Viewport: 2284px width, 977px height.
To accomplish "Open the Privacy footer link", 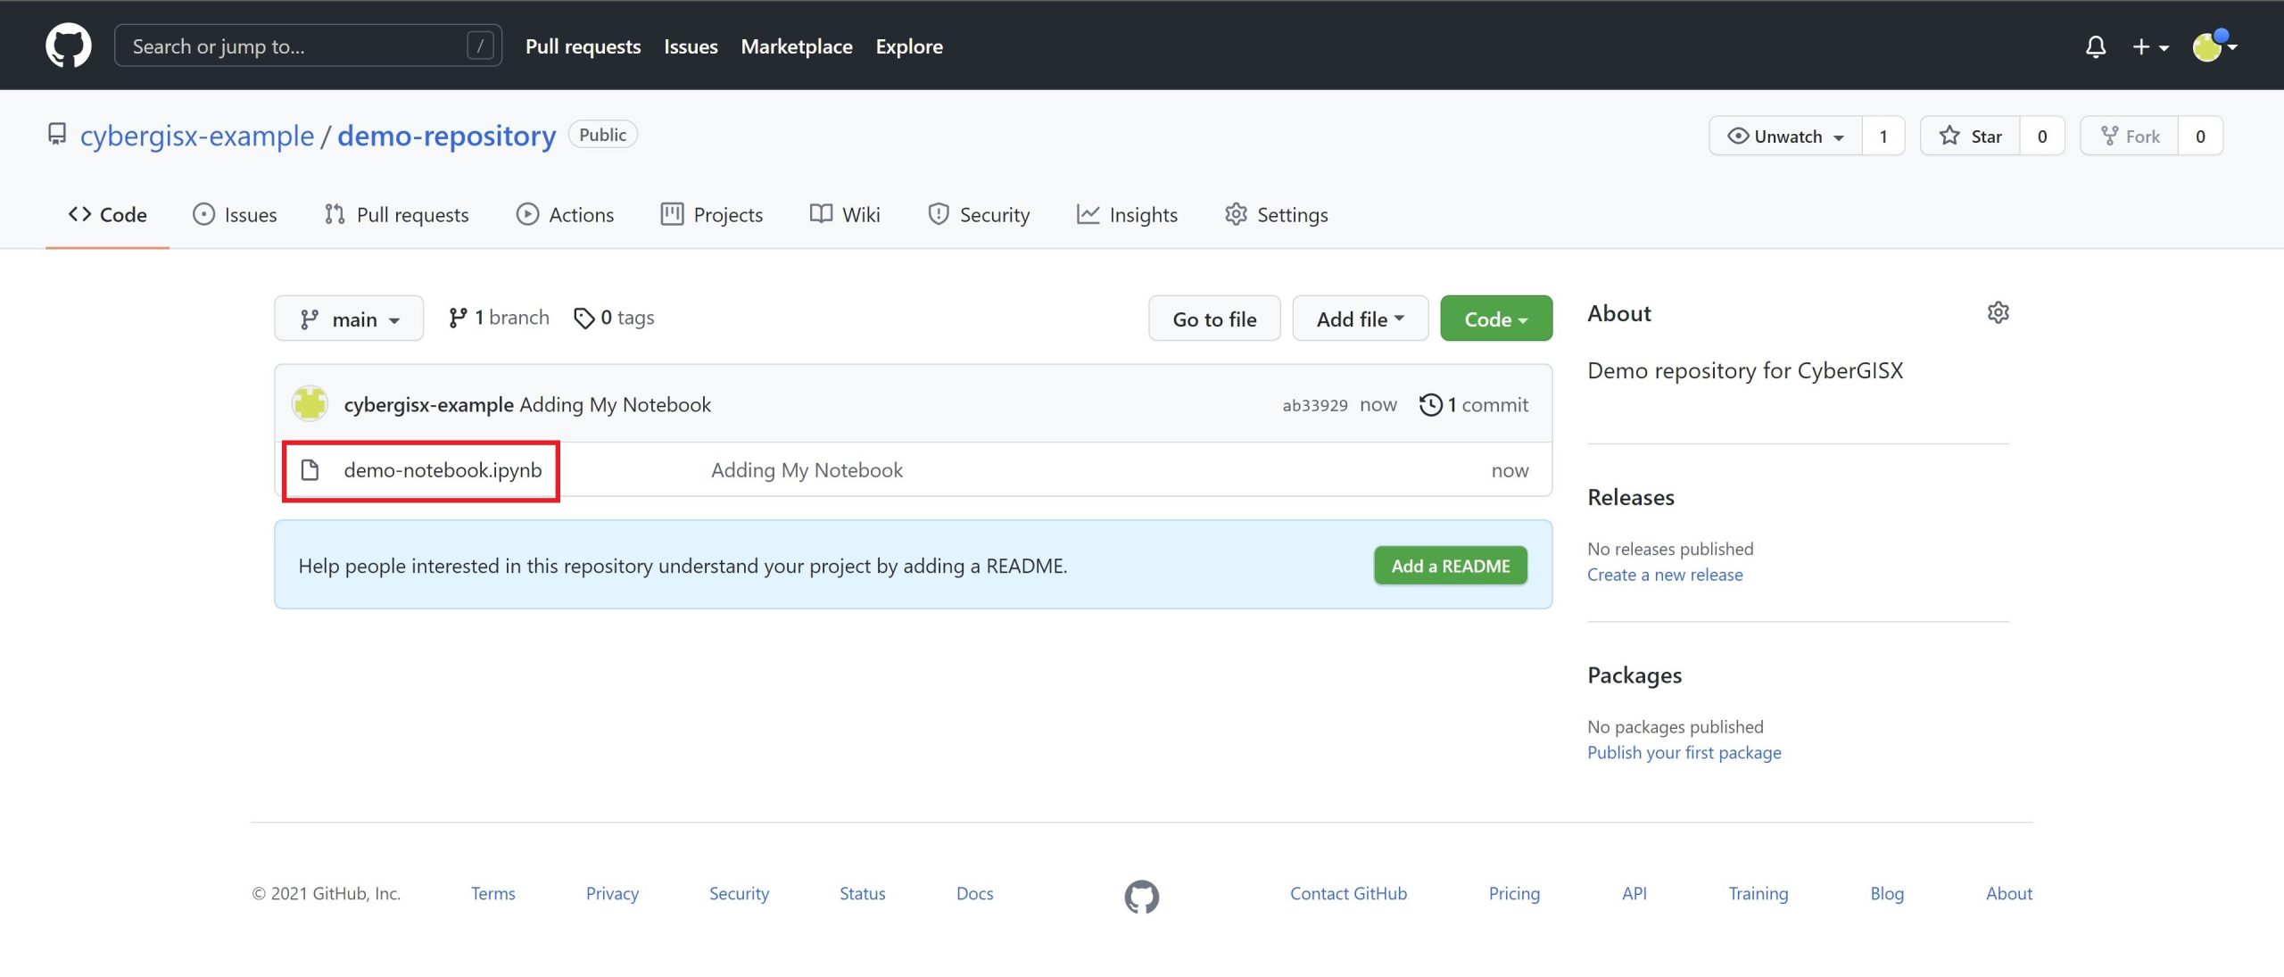I will (612, 894).
